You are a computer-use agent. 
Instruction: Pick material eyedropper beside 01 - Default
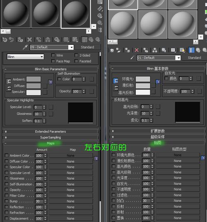click(132, 57)
